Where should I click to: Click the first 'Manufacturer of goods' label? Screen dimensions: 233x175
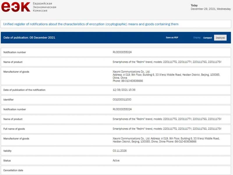[x=16, y=72]
